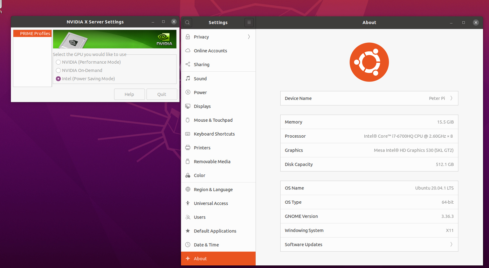The height and width of the screenshot is (268, 489).
Task: Click the Memory value 15.5 GiB
Action: [x=445, y=122]
